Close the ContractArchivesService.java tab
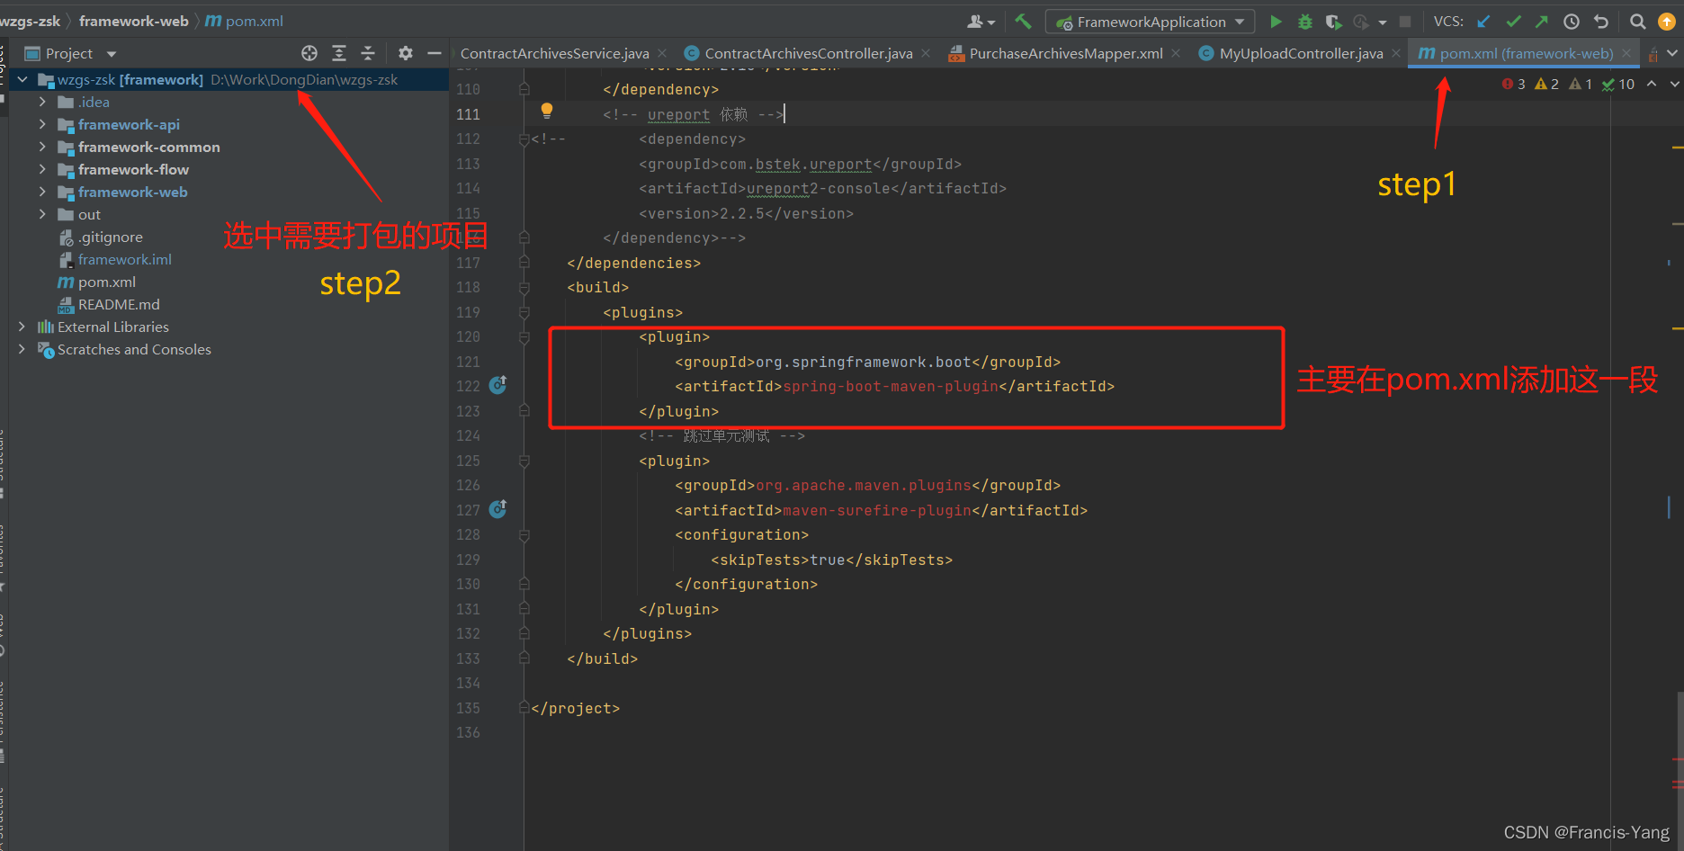This screenshot has width=1684, height=851. (x=662, y=54)
